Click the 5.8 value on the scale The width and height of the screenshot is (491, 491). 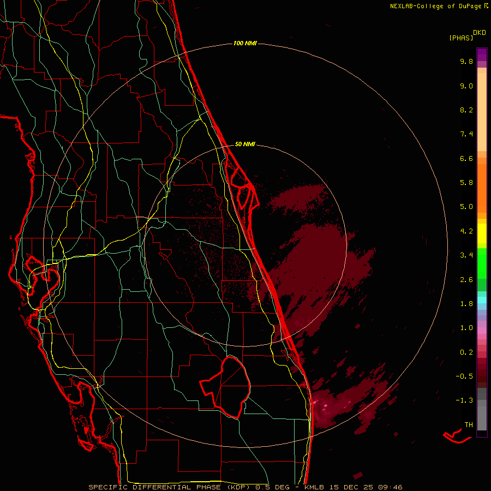(x=466, y=183)
